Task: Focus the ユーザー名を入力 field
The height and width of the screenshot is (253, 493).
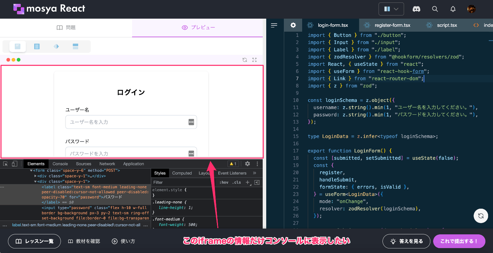Action: click(131, 122)
